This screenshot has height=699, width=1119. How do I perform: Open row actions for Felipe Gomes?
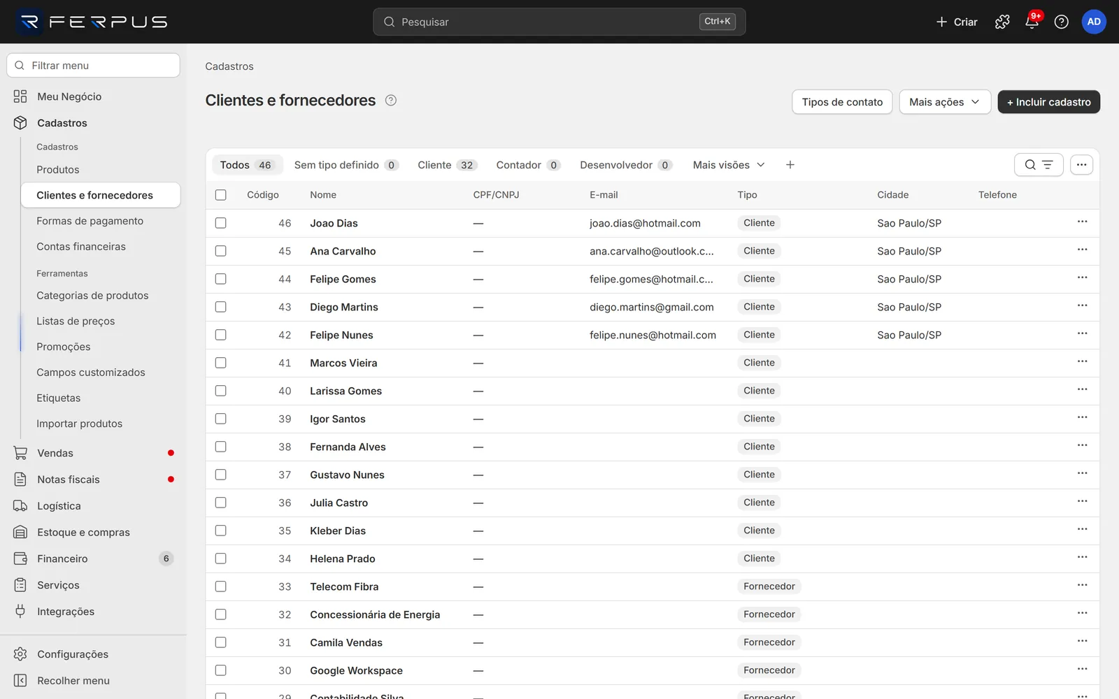pos(1082,278)
